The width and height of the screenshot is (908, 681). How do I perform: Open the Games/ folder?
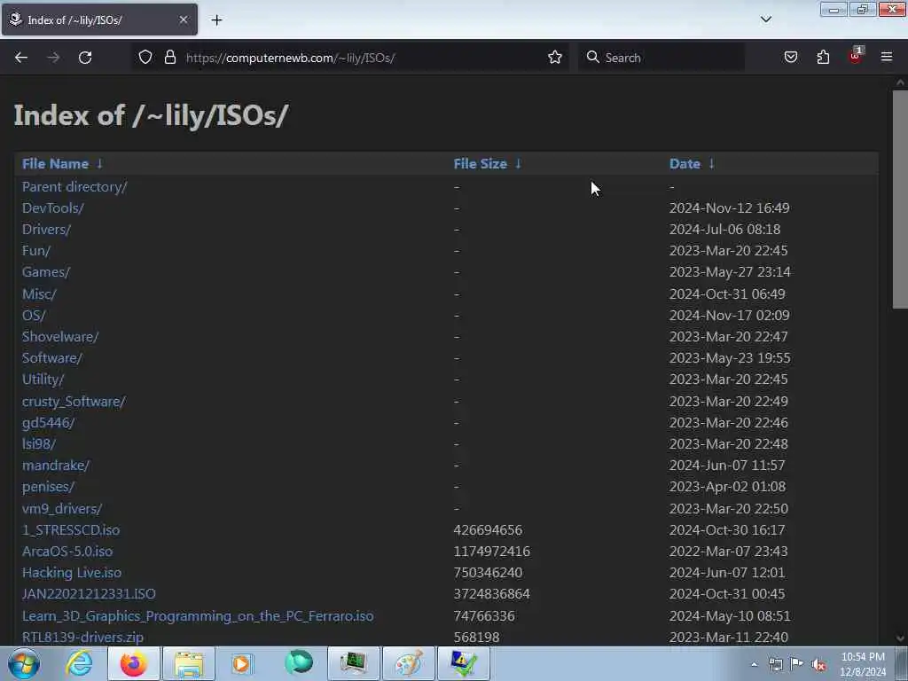[x=46, y=272]
